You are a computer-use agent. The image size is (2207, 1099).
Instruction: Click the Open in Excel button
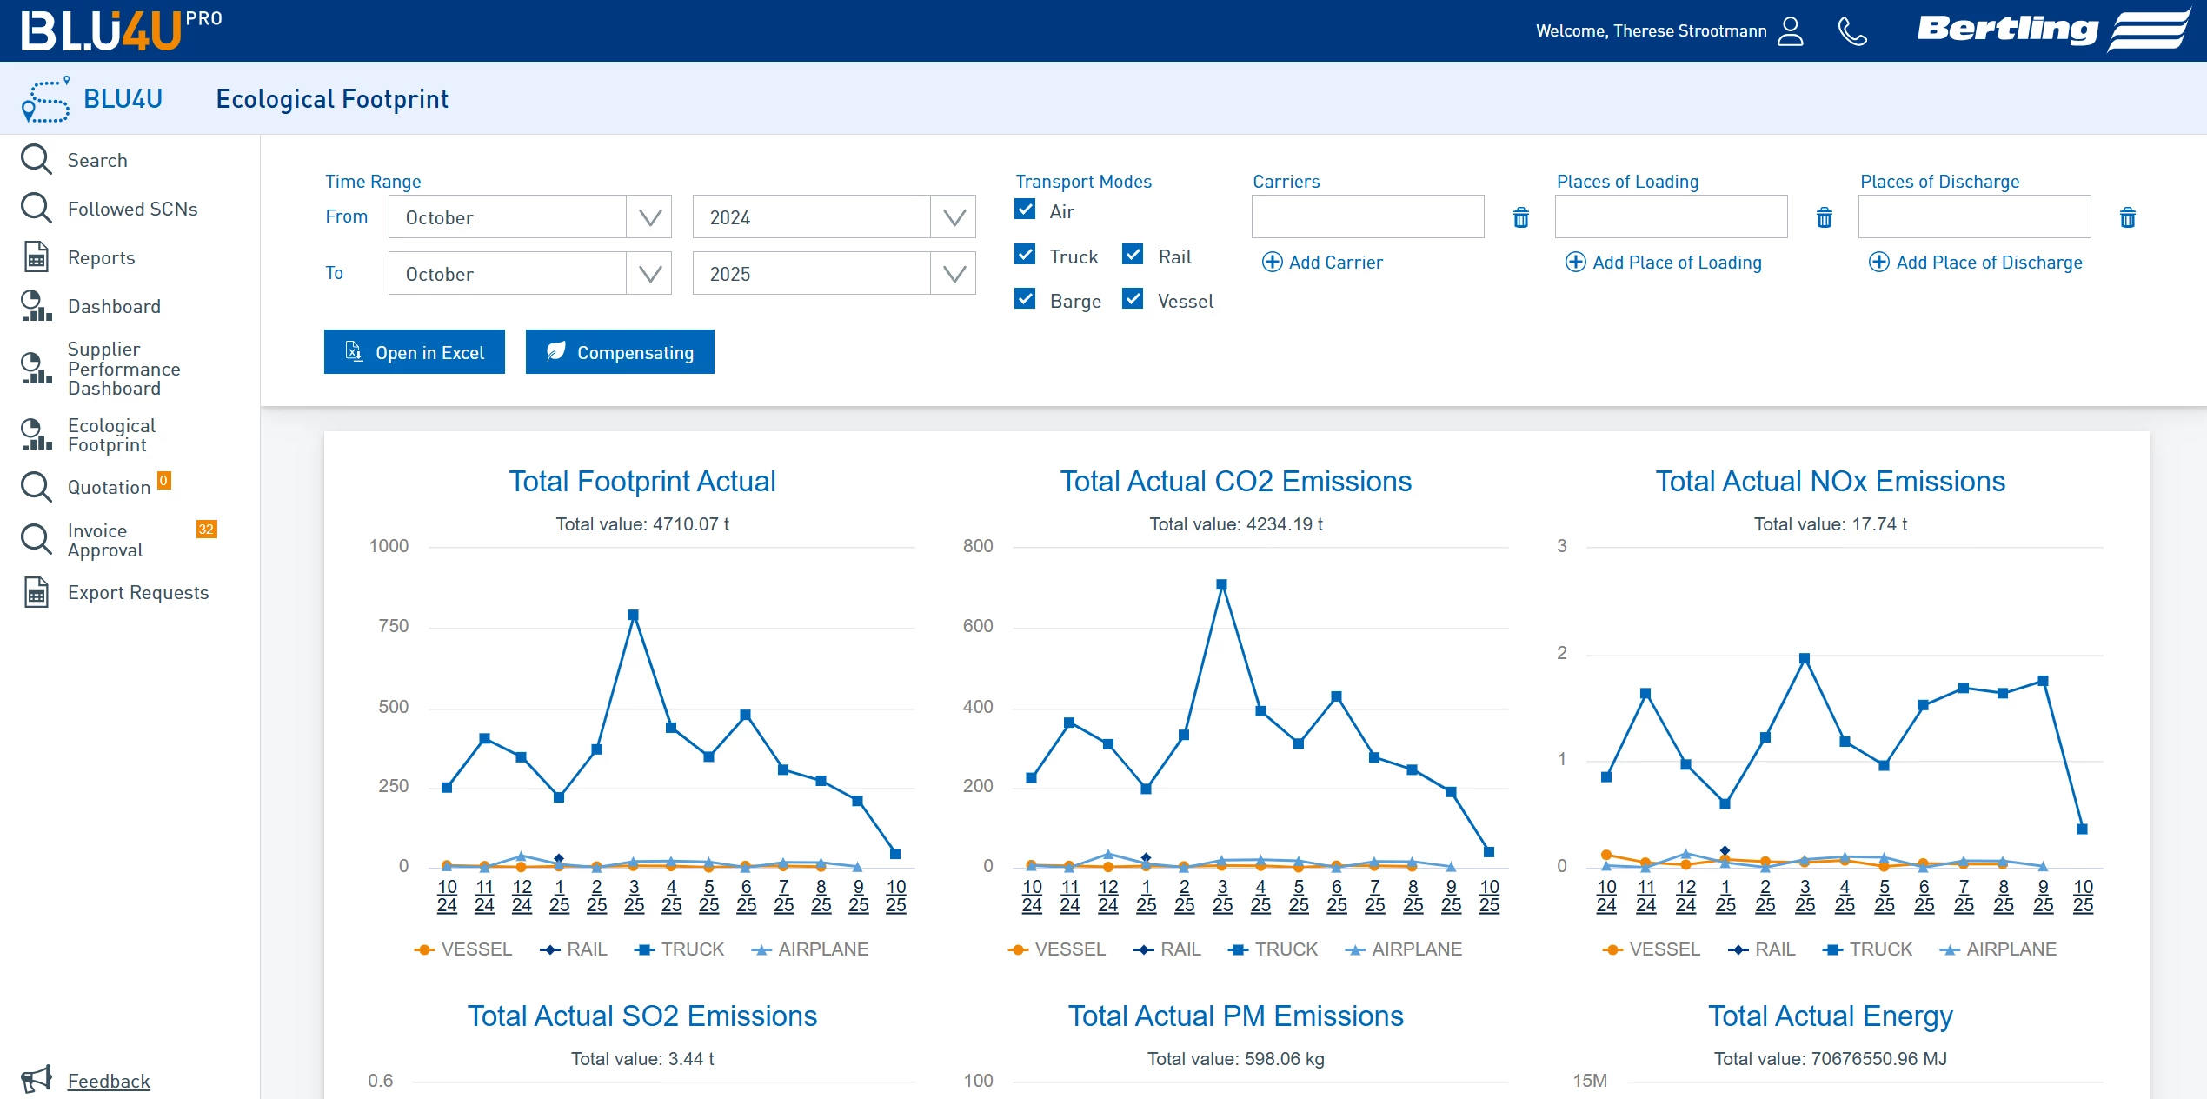414,352
